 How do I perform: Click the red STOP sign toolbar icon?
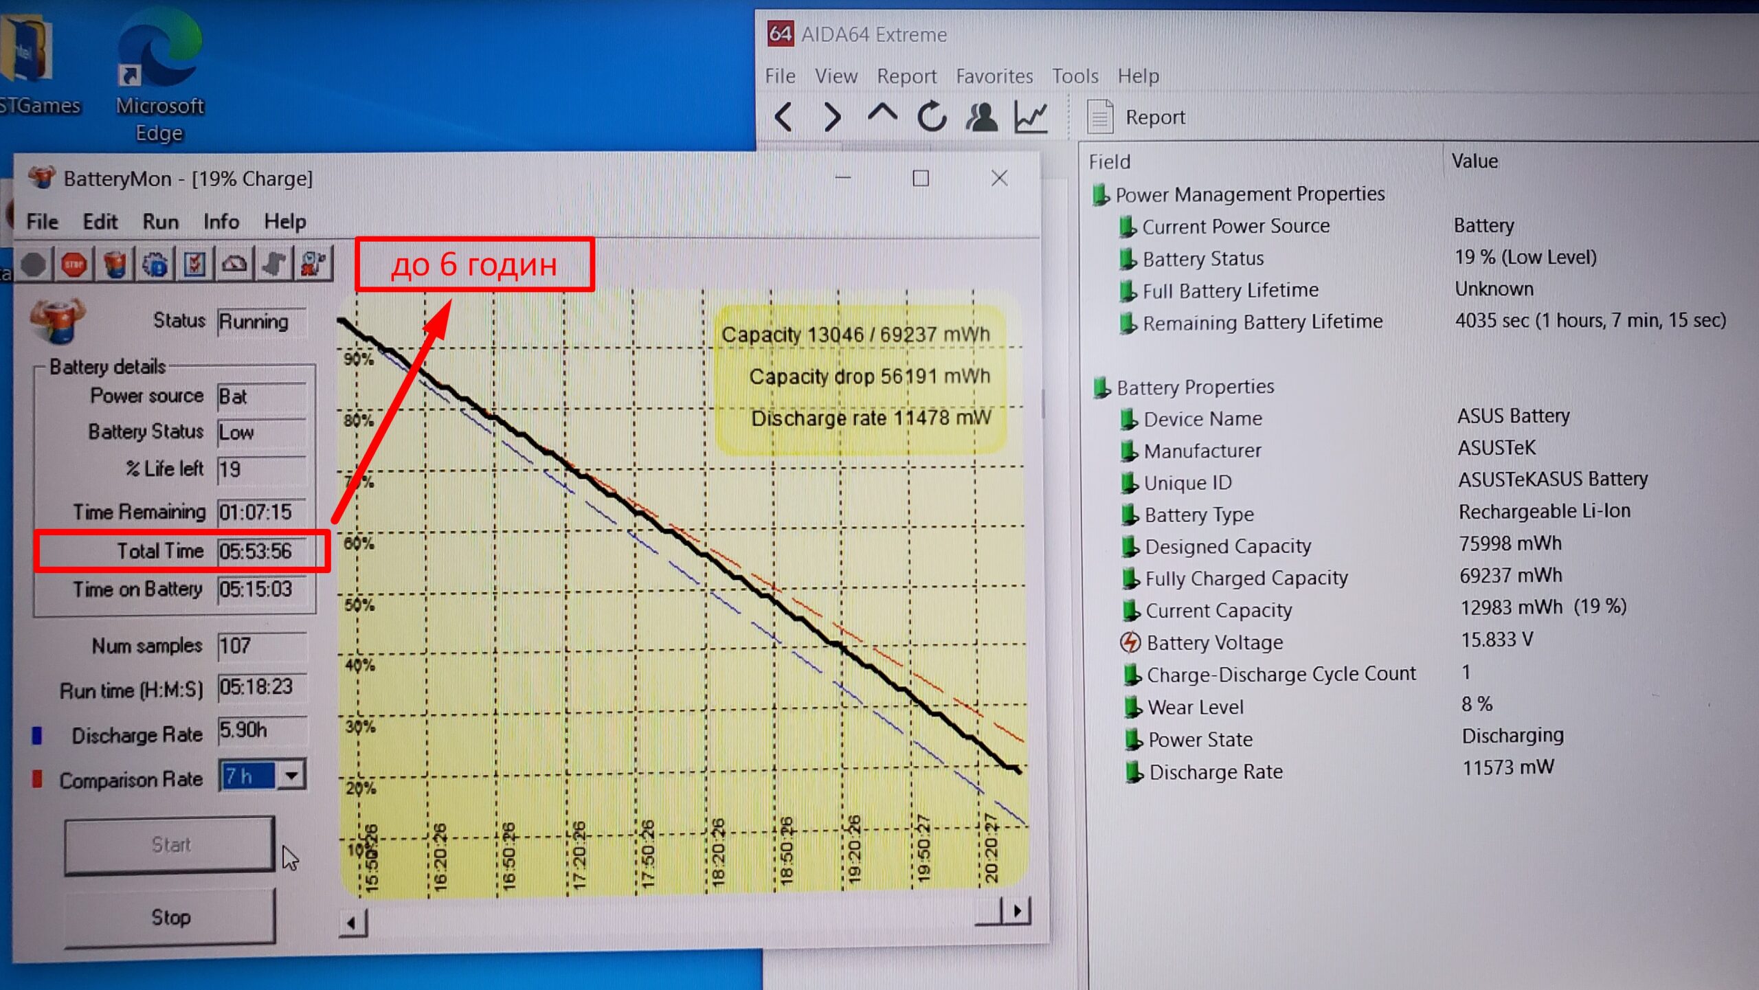(74, 265)
